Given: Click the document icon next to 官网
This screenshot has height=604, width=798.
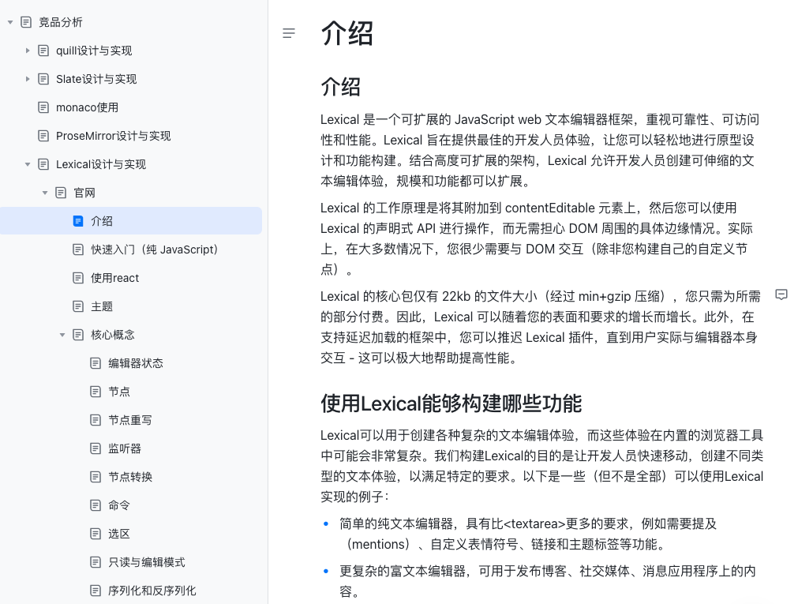Looking at the screenshot, I should pos(61,193).
